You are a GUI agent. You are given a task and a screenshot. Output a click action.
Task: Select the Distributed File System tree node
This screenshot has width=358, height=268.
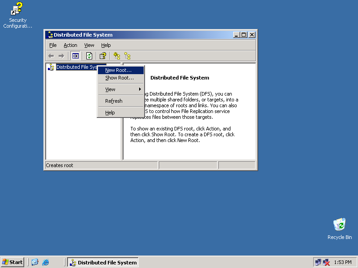tap(77, 67)
